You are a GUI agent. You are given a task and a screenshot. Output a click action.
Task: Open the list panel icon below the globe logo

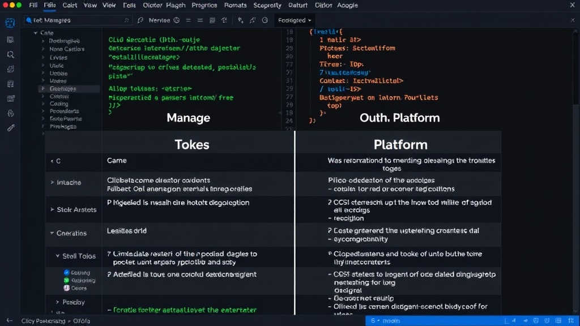click(10, 40)
